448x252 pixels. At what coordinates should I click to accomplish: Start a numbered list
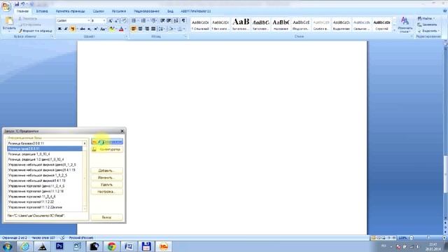(143, 21)
